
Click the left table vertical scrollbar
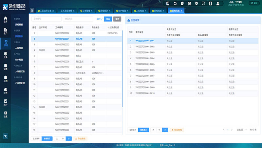tap(122, 69)
